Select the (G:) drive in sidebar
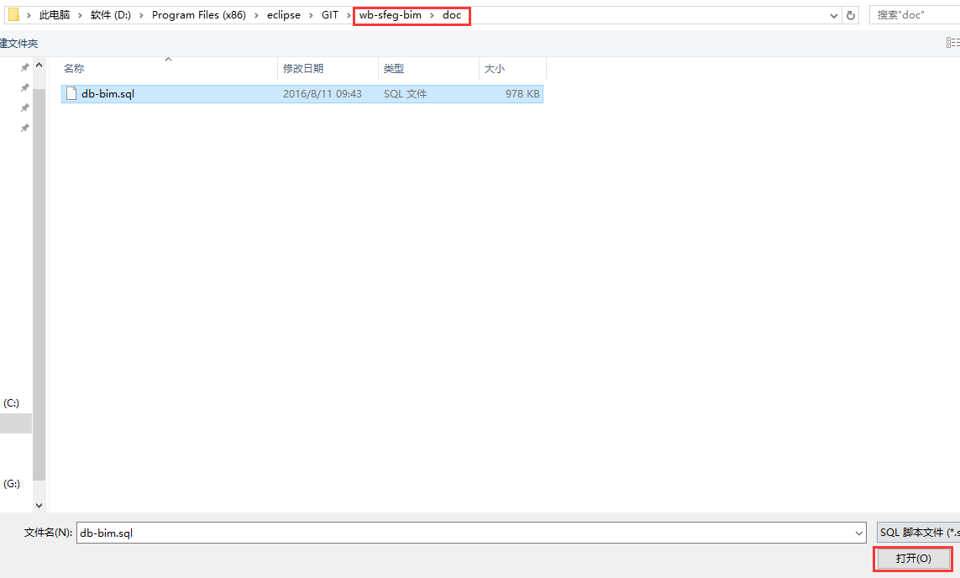Screen dimensions: 960x578 (11, 484)
